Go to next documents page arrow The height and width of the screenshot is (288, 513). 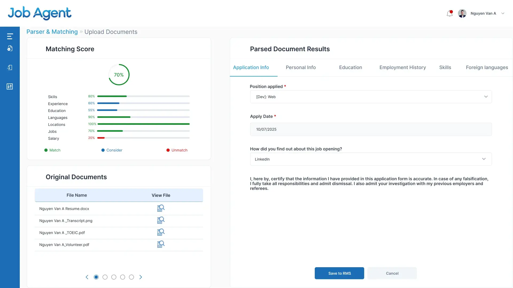click(x=141, y=277)
